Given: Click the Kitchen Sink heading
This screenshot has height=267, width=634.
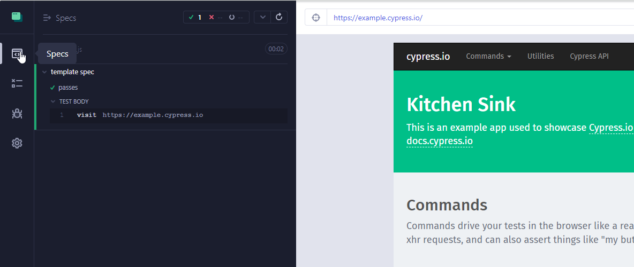Looking at the screenshot, I should pos(461,105).
